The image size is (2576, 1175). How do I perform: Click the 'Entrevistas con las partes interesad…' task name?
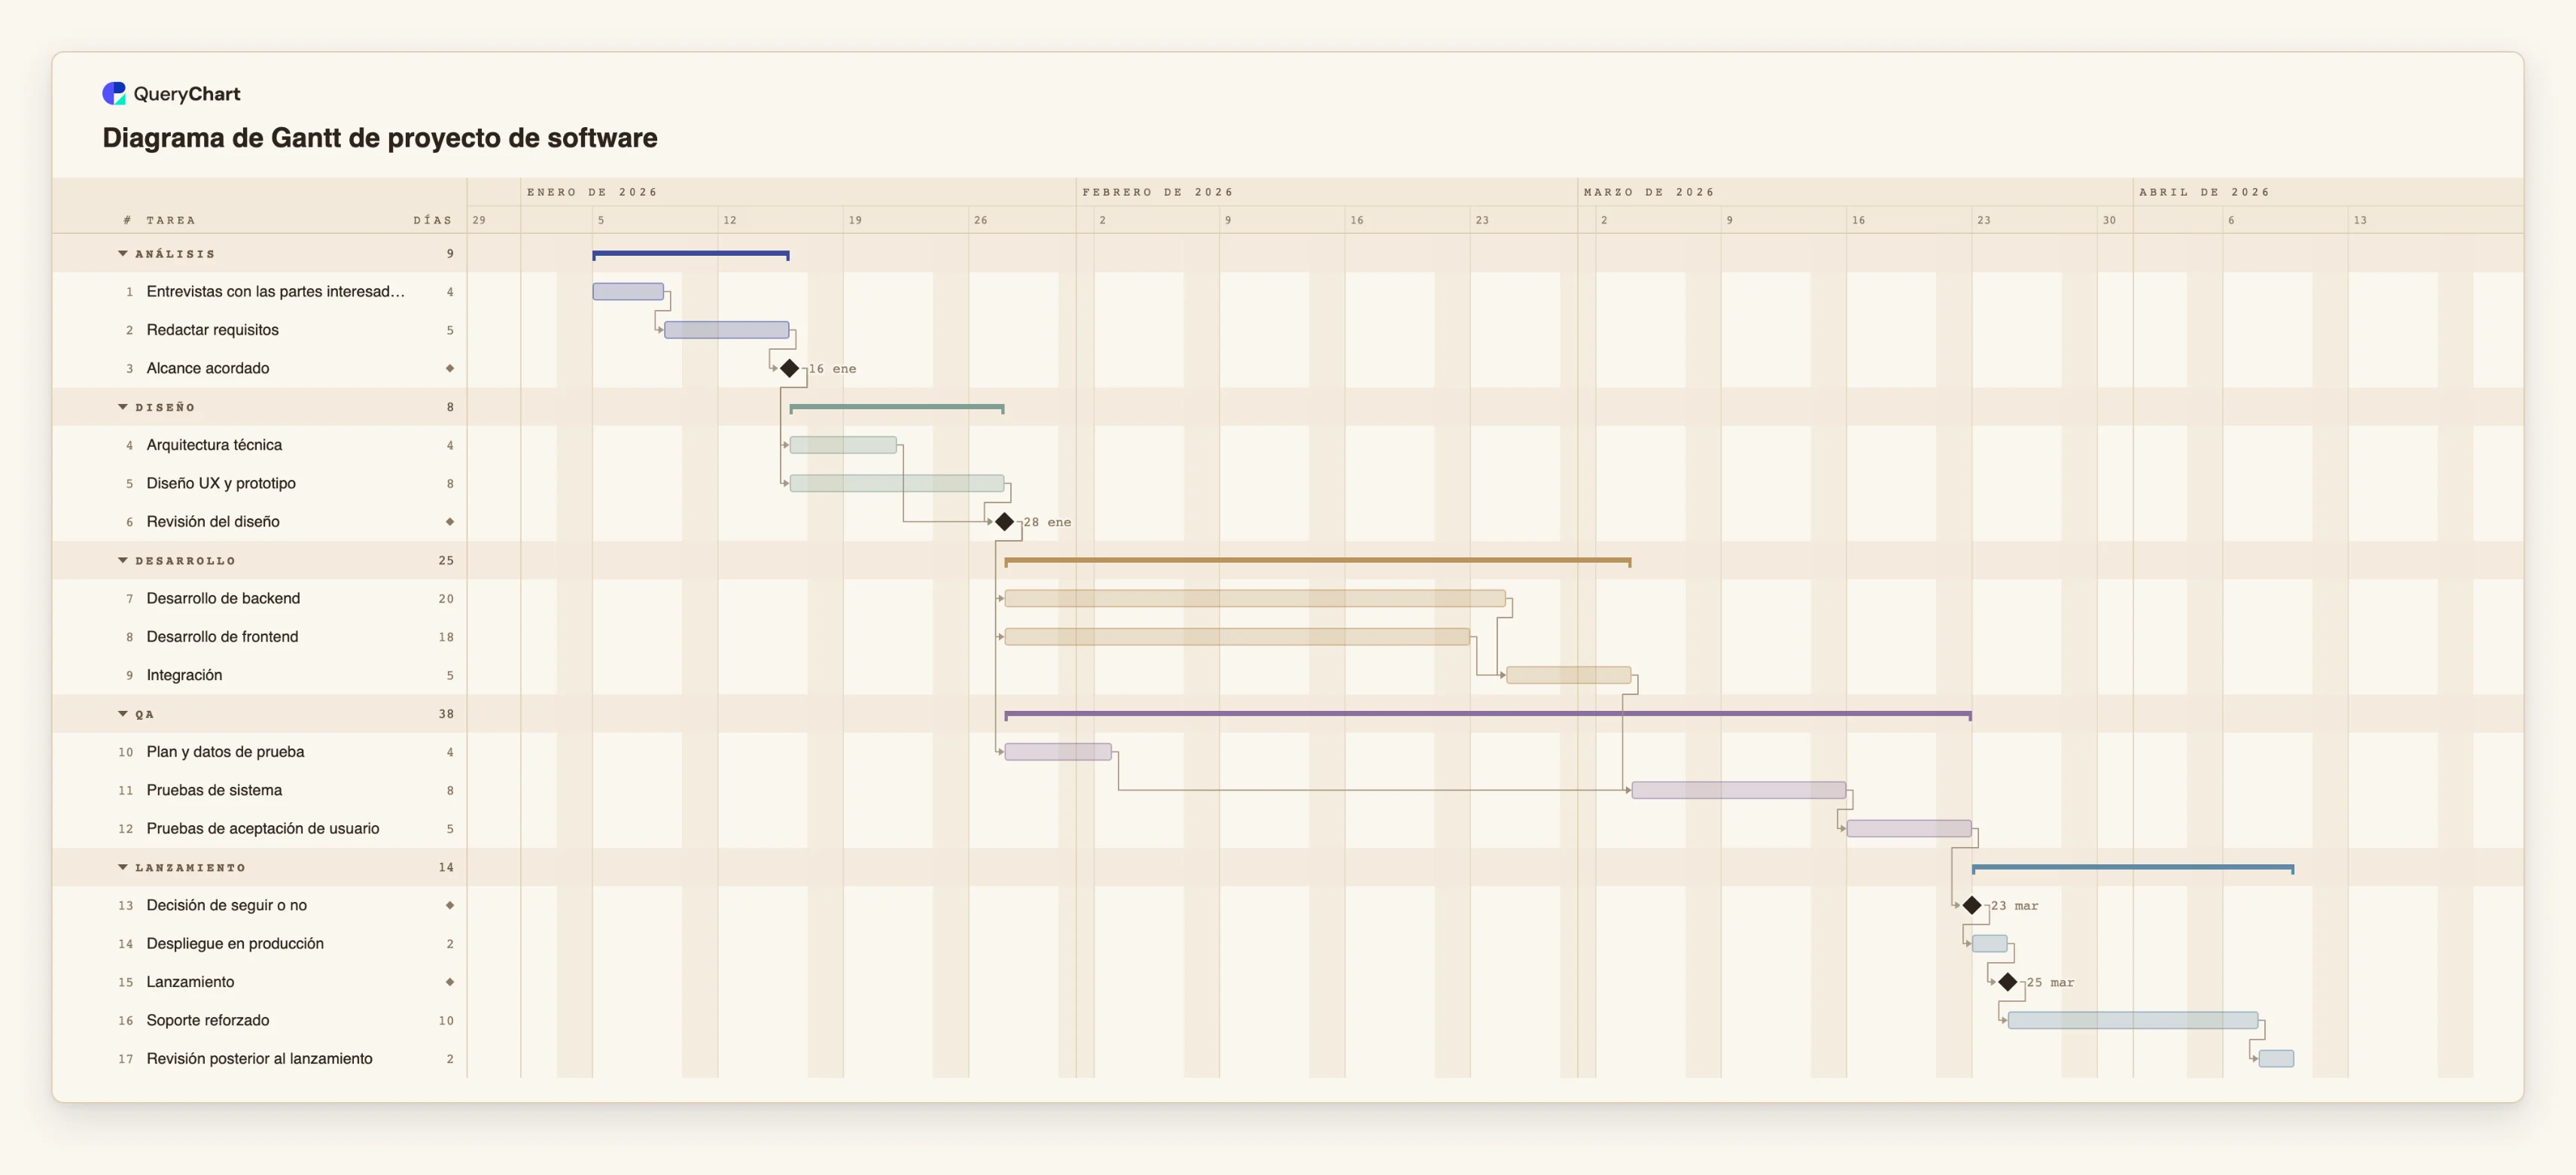pyautogui.click(x=276, y=292)
